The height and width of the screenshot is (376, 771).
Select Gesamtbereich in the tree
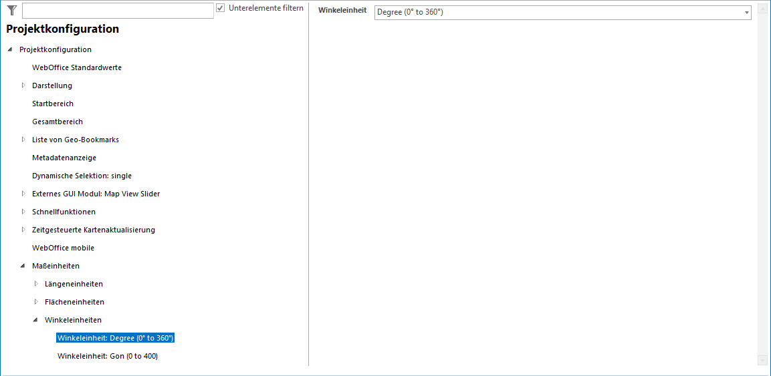tap(57, 122)
